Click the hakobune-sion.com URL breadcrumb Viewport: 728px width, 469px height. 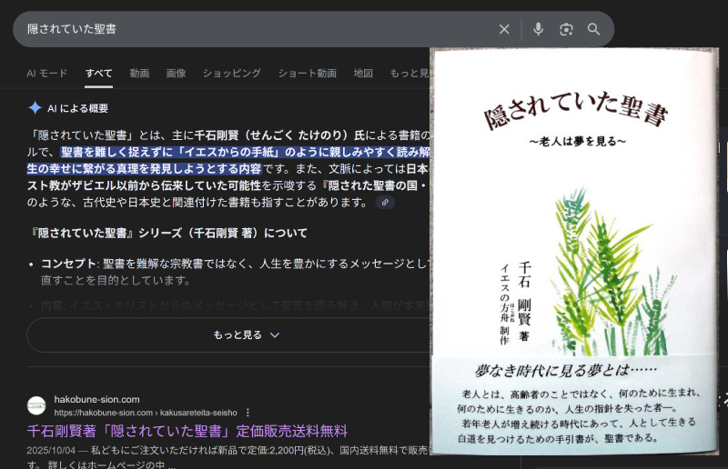146,413
